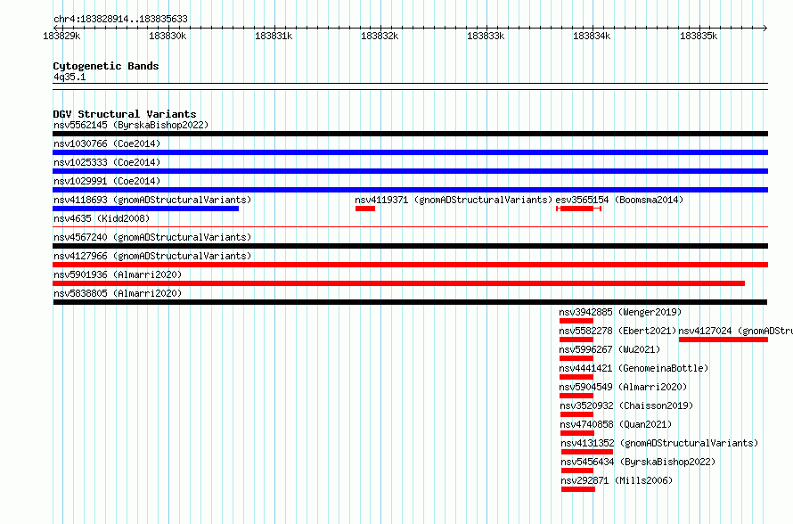Image resolution: width=793 pixels, height=524 pixels.
Task: Click the blue bar for nsv1030766
Action: tap(410, 152)
